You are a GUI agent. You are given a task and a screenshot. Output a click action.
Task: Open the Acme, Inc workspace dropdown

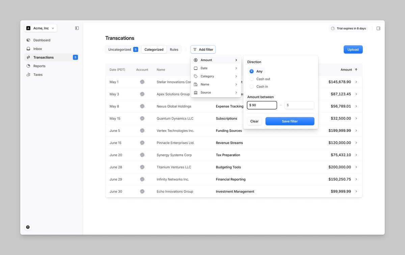[x=40, y=28]
